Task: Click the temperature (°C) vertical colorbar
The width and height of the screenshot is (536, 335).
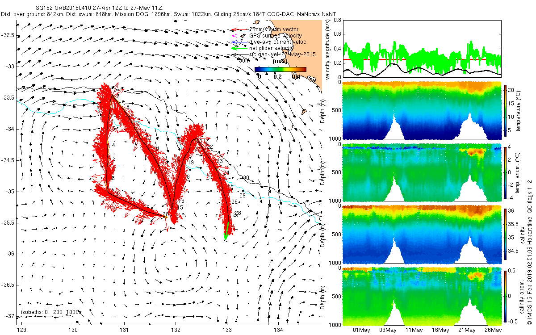Action: click(506, 110)
